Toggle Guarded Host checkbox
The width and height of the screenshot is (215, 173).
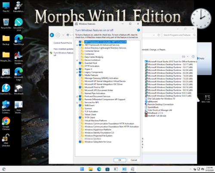tap(80, 63)
